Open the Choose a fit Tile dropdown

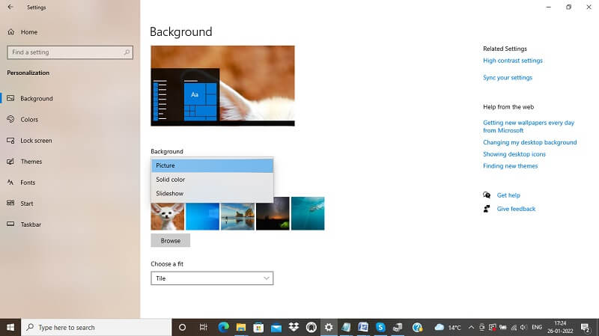tap(212, 278)
